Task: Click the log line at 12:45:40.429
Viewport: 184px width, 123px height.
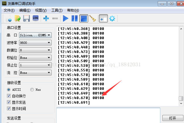Action: point(81,43)
